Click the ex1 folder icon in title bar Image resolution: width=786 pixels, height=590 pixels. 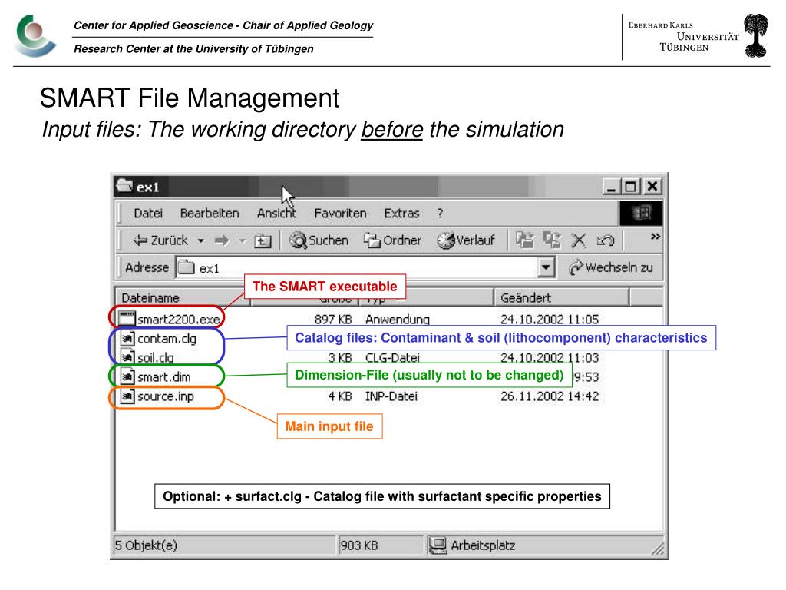click(x=124, y=186)
